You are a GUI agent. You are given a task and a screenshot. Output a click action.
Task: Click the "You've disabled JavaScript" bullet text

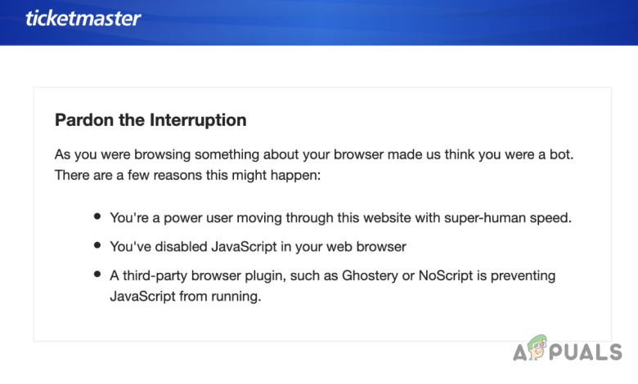pos(258,246)
